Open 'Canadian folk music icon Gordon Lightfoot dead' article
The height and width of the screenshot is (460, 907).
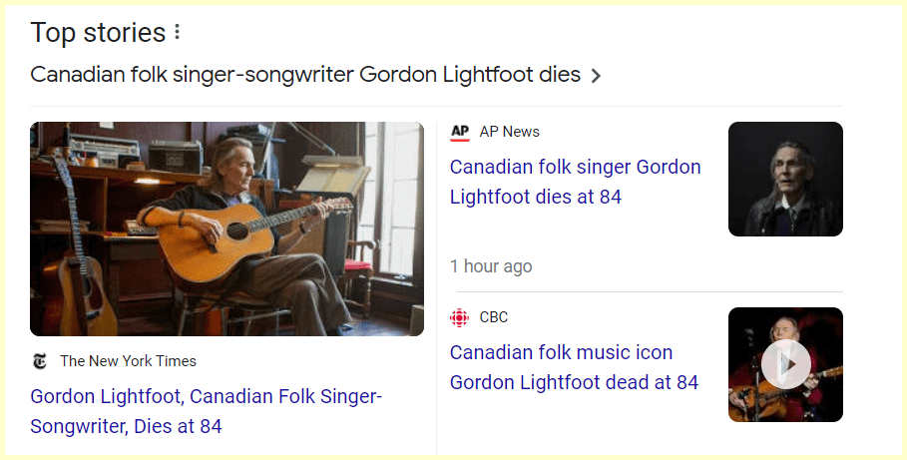(x=574, y=367)
